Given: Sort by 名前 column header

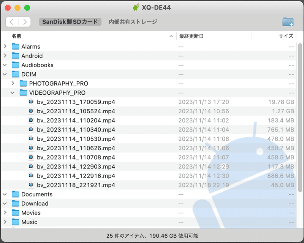Looking at the screenshot, I should [16, 36].
